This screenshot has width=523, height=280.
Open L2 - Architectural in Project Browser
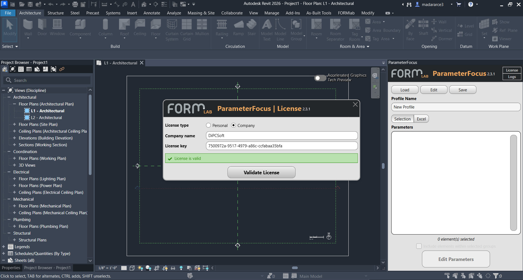(x=46, y=118)
